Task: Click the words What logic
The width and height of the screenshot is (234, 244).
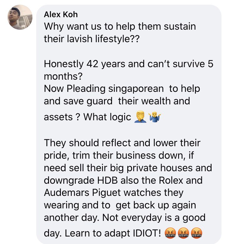Action: point(107,117)
